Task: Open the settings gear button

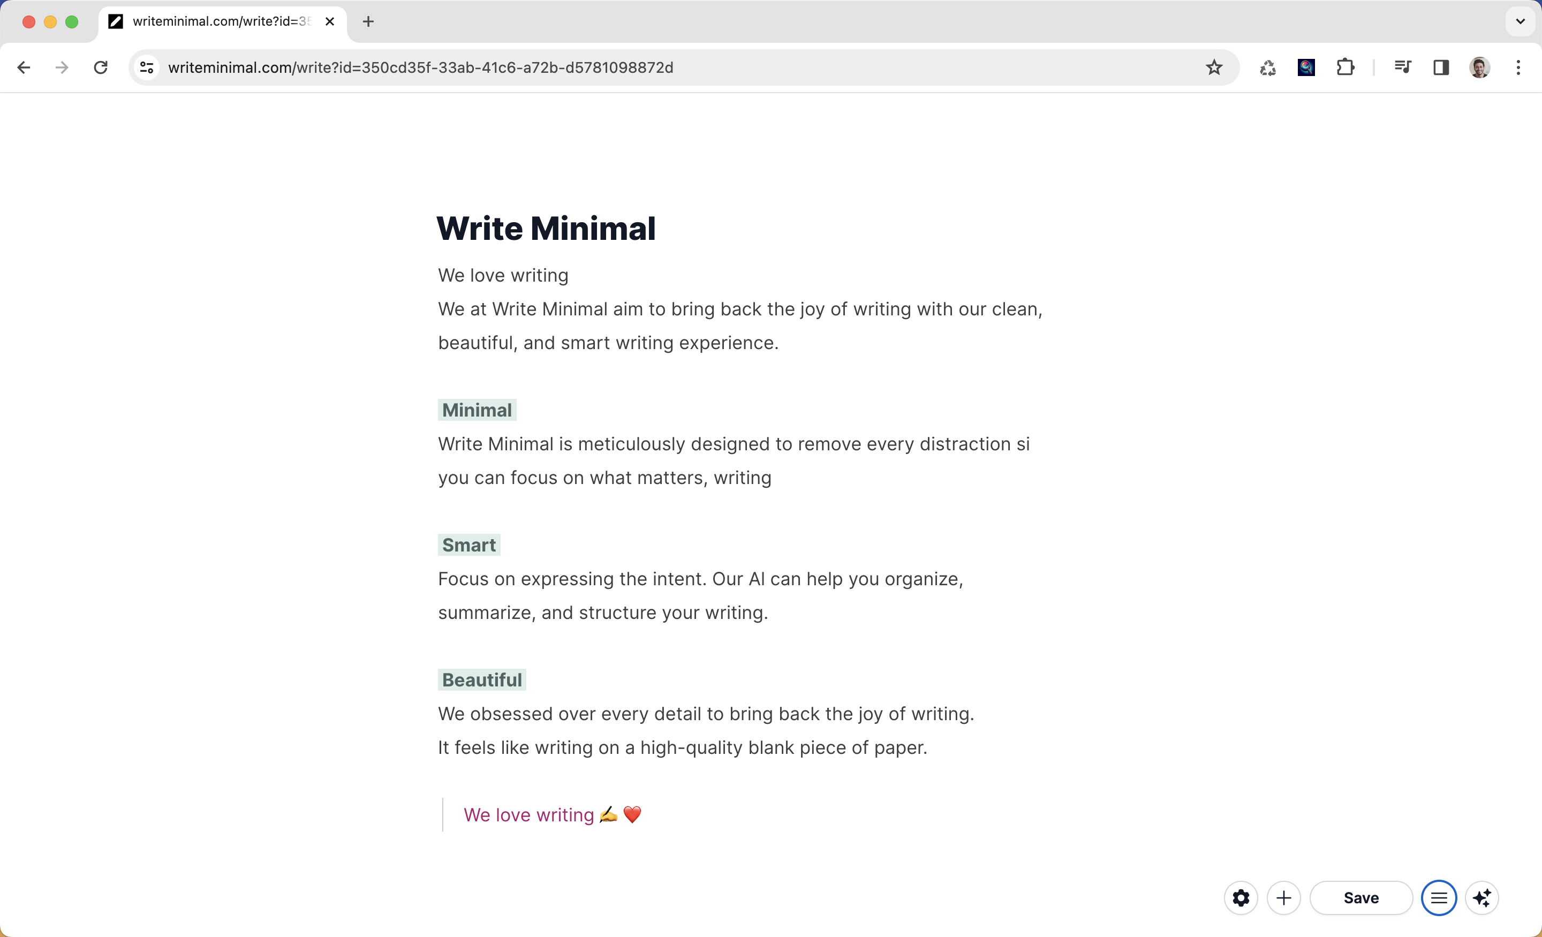Action: tap(1241, 897)
